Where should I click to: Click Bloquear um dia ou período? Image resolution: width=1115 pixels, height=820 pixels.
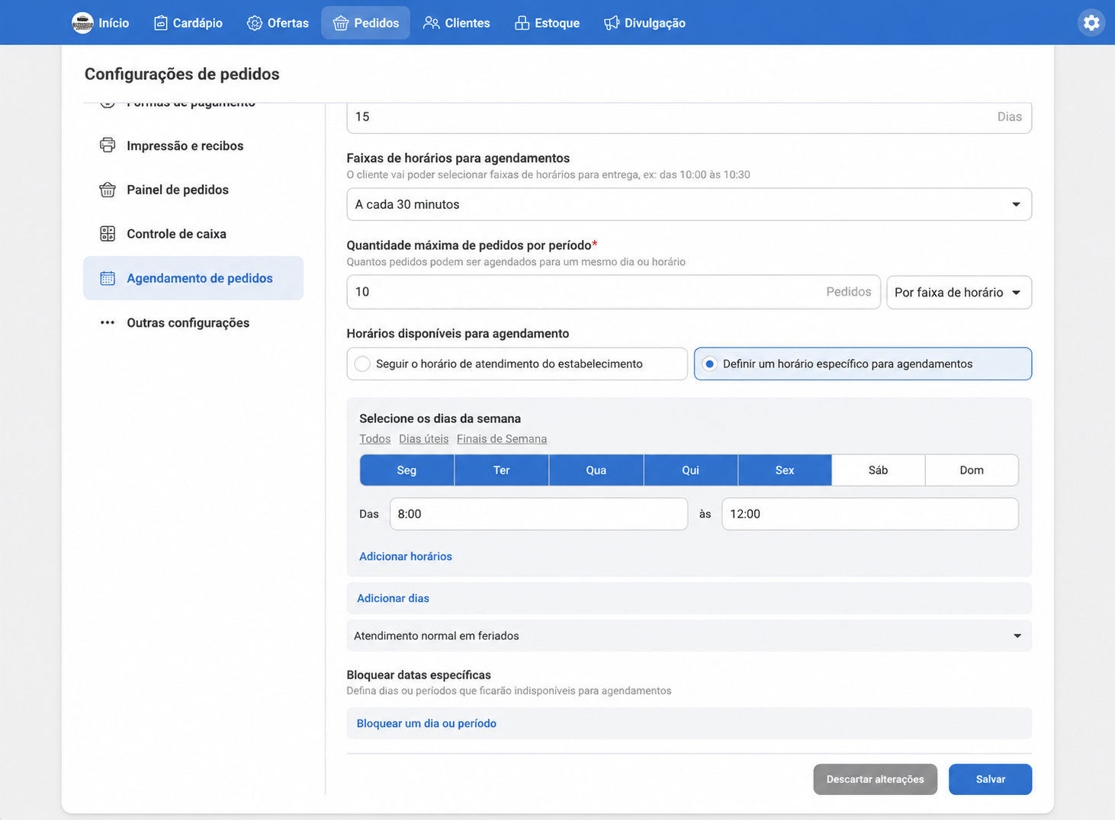(x=689, y=723)
